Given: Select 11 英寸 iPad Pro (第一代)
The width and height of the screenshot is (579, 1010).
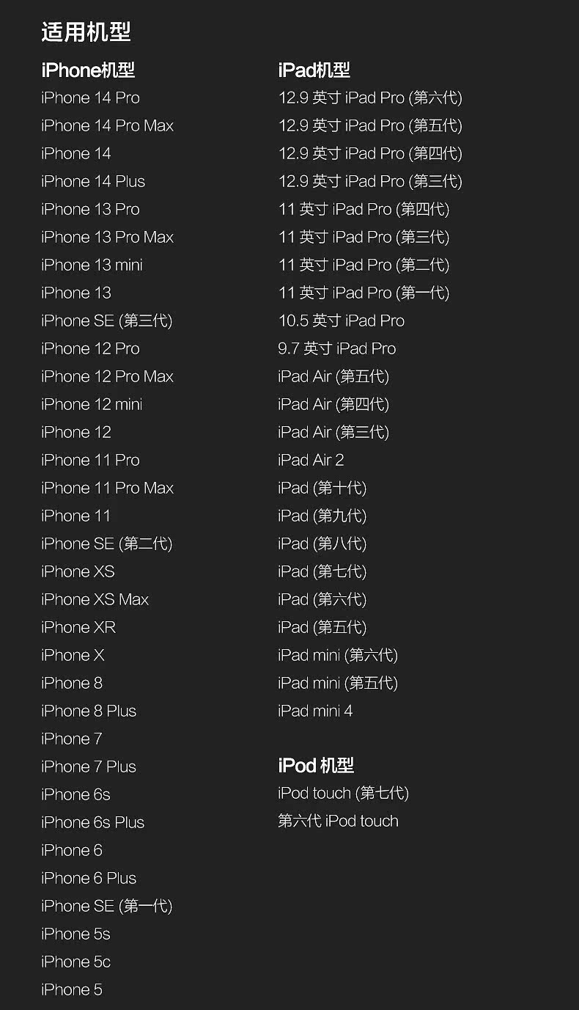Looking at the screenshot, I should point(364,293).
